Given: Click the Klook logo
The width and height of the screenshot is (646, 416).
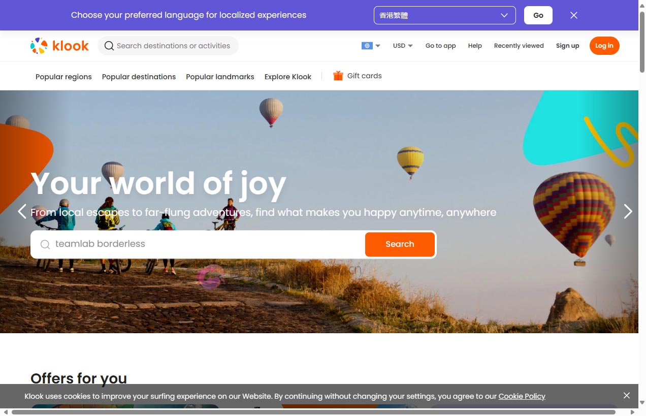Looking at the screenshot, I should 59,46.
